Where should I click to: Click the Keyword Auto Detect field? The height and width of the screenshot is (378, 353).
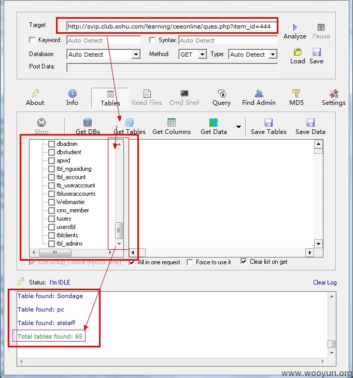pos(104,40)
